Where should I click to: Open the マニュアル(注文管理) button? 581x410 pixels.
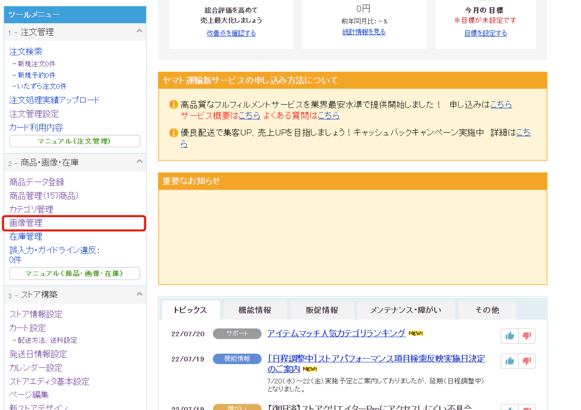(x=75, y=141)
